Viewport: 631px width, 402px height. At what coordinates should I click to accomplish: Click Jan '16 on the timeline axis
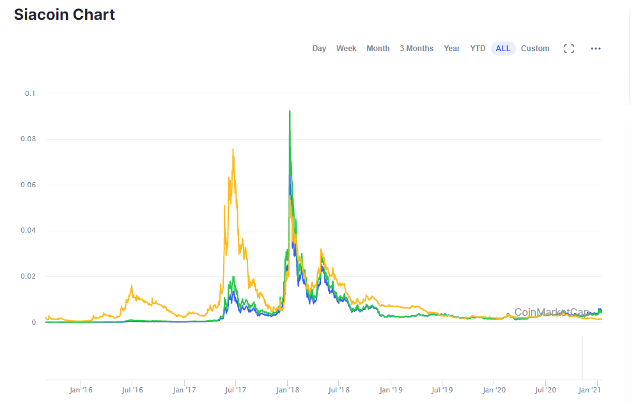click(x=81, y=390)
